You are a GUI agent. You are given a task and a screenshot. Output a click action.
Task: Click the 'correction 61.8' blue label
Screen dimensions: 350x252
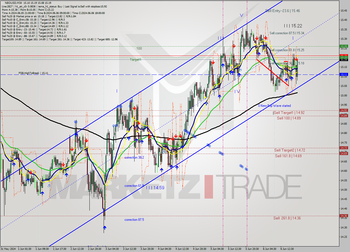click(134, 186)
